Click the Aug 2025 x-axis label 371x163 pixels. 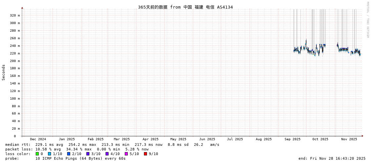point(263,139)
